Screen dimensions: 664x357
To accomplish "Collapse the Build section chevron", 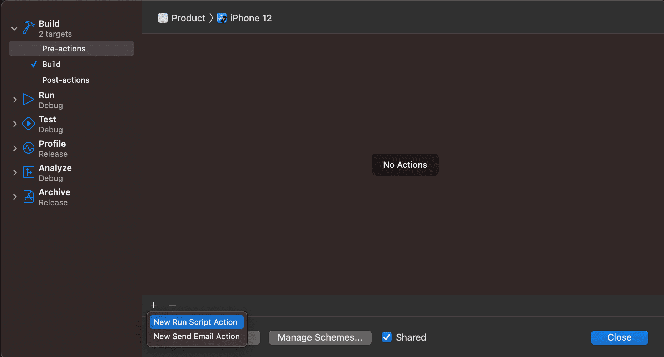I will [x=14, y=29].
